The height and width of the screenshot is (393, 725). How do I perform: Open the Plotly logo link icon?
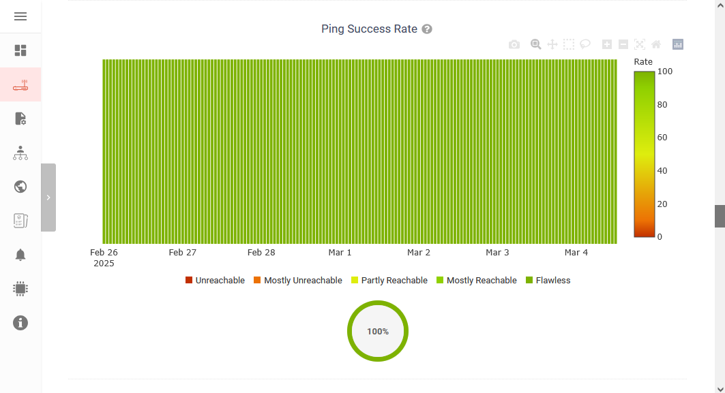point(678,44)
